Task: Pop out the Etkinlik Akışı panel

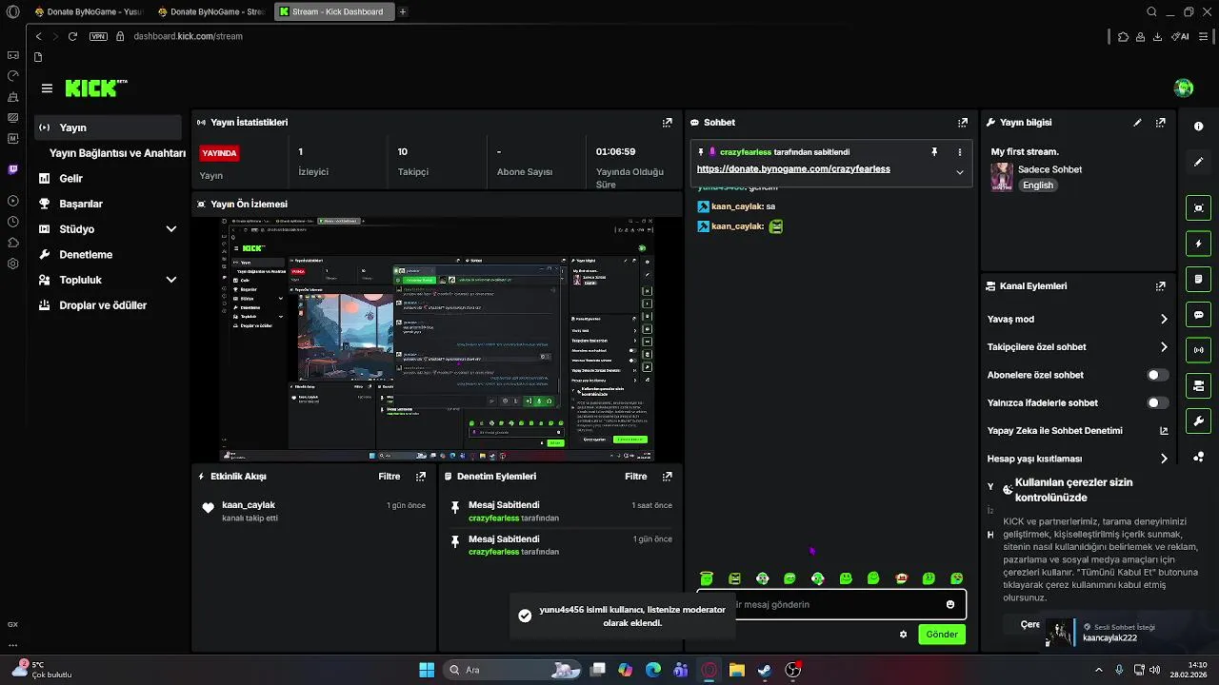Action: point(420,477)
